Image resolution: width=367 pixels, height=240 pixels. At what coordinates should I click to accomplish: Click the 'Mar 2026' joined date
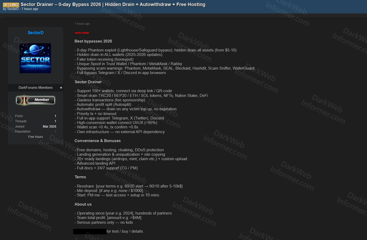click(49, 127)
